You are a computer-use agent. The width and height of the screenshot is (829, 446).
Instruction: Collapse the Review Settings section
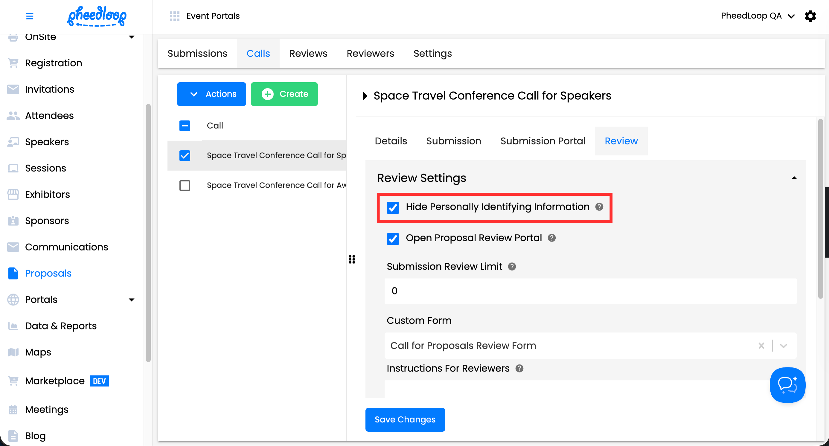794,178
